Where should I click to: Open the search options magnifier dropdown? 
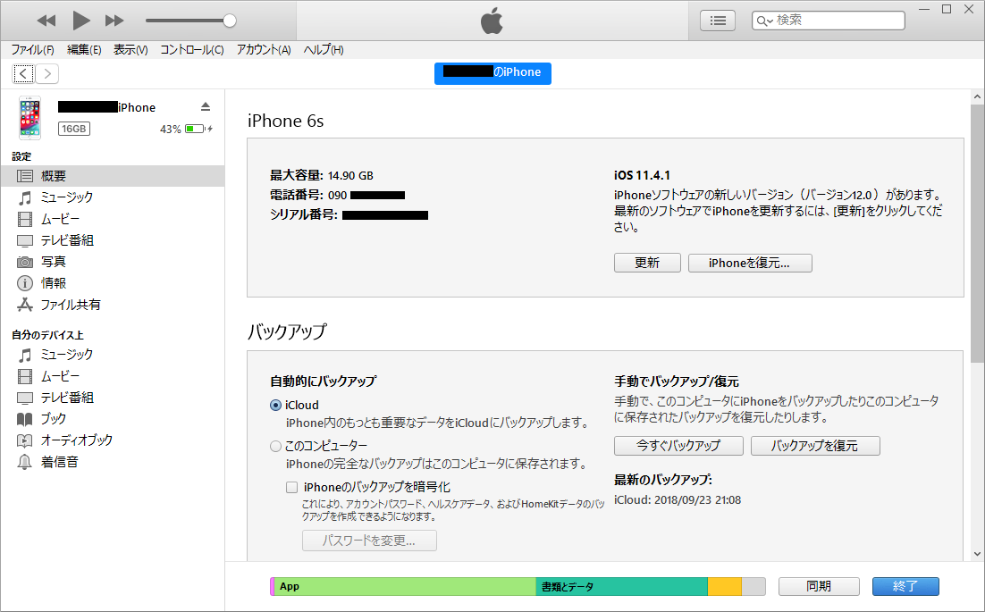(x=764, y=21)
